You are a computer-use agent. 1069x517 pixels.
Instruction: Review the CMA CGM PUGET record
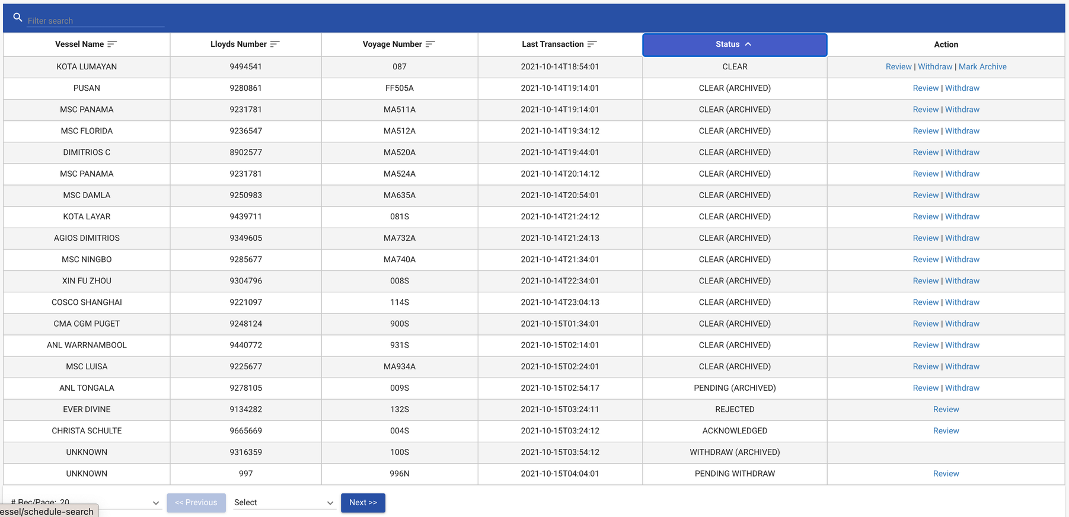926,324
